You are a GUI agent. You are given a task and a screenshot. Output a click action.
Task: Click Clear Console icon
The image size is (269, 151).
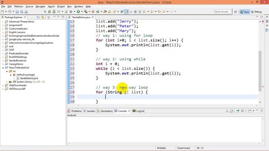tap(227, 111)
